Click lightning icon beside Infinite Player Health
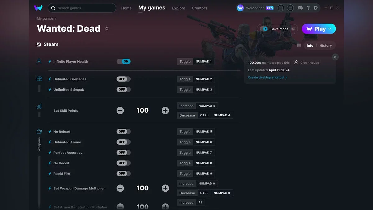Image resolution: width=373 pixels, height=210 pixels. 50,62
